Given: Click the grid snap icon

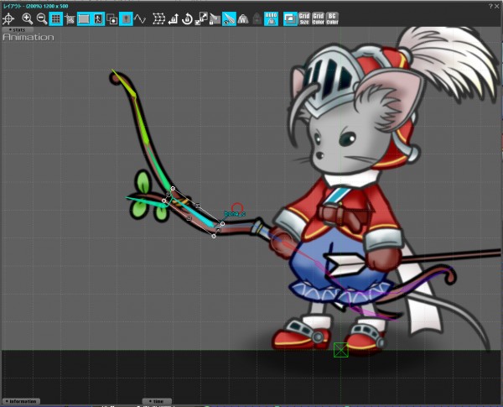Looking at the screenshot, I should pyautogui.click(x=70, y=19).
